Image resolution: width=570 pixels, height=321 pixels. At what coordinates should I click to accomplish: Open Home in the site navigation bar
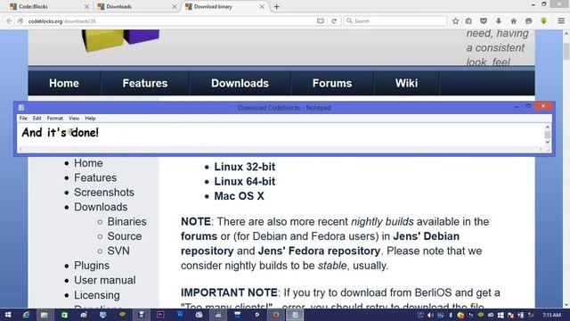coord(64,83)
